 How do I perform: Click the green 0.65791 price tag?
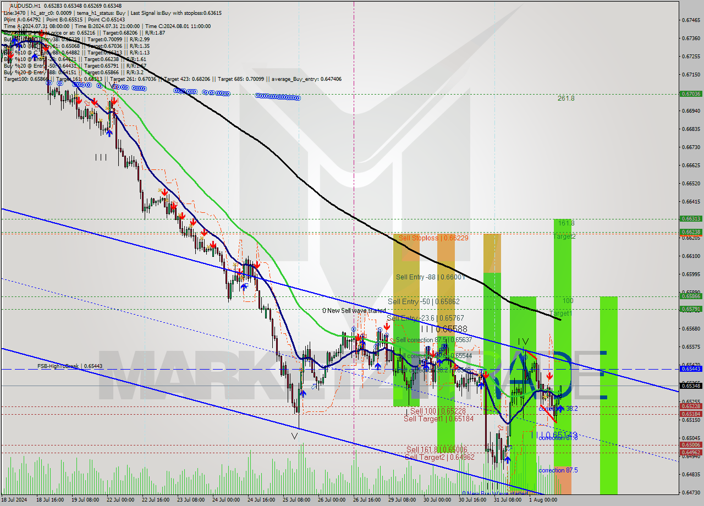691,309
